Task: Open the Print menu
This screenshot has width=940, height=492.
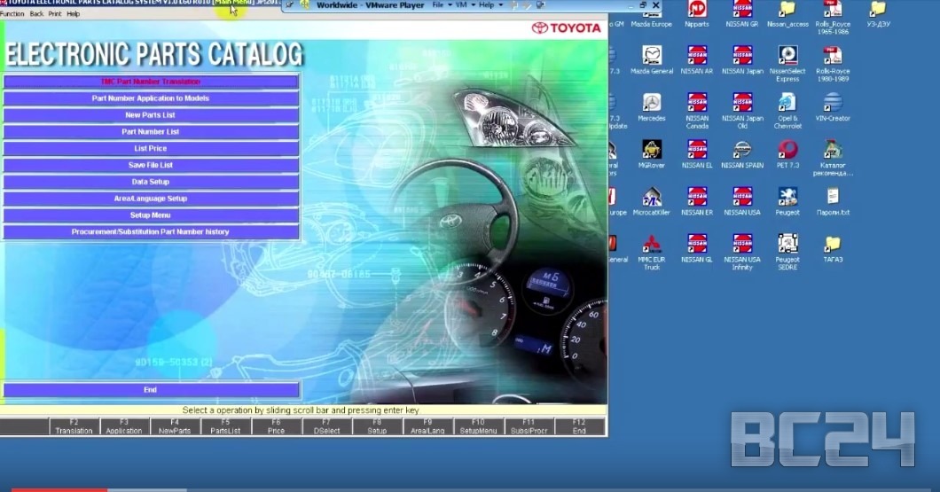Action: [x=54, y=14]
